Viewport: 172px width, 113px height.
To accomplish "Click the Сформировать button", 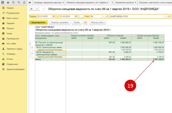I will pyautogui.click(x=38, y=22).
